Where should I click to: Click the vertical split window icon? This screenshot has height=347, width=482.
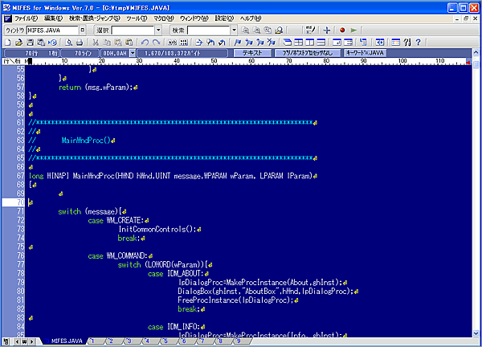pyautogui.click(x=309, y=42)
